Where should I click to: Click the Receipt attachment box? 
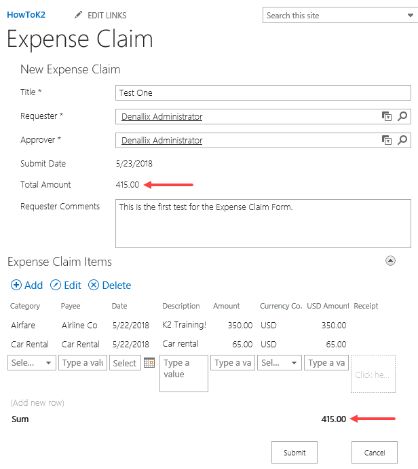373,374
